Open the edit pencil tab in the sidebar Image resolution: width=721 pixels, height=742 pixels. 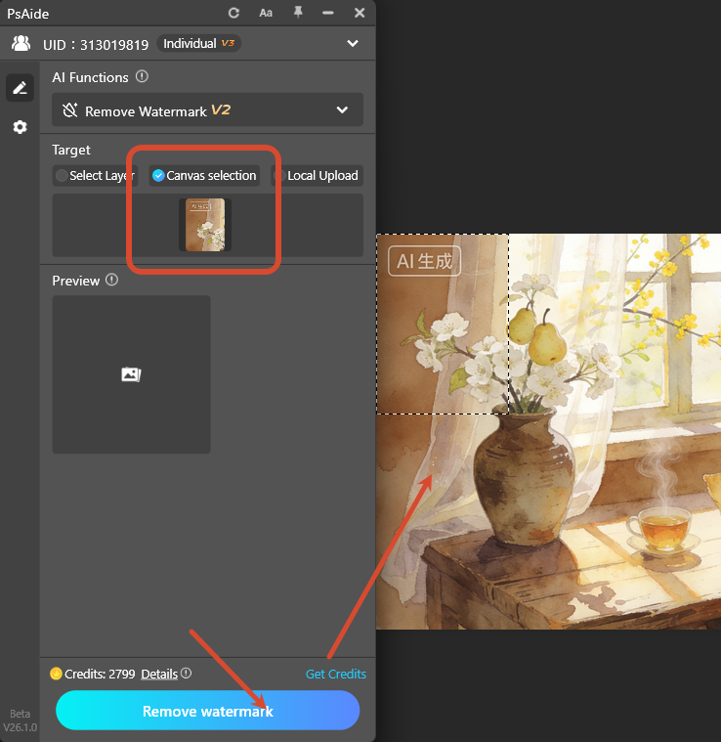(19, 88)
